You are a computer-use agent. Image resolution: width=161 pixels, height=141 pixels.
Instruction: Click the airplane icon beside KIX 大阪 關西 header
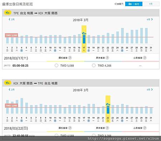click(8, 83)
